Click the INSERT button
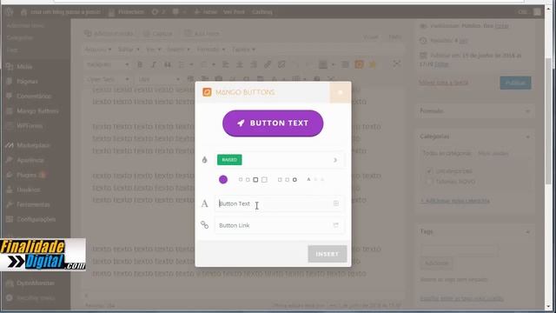Screen dimensions: 556x313 click(x=328, y=254)
